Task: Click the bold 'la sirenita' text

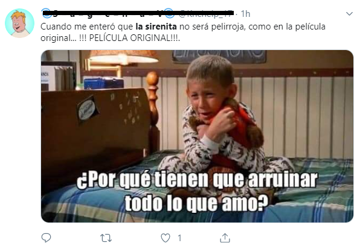Action: (156, 27)
